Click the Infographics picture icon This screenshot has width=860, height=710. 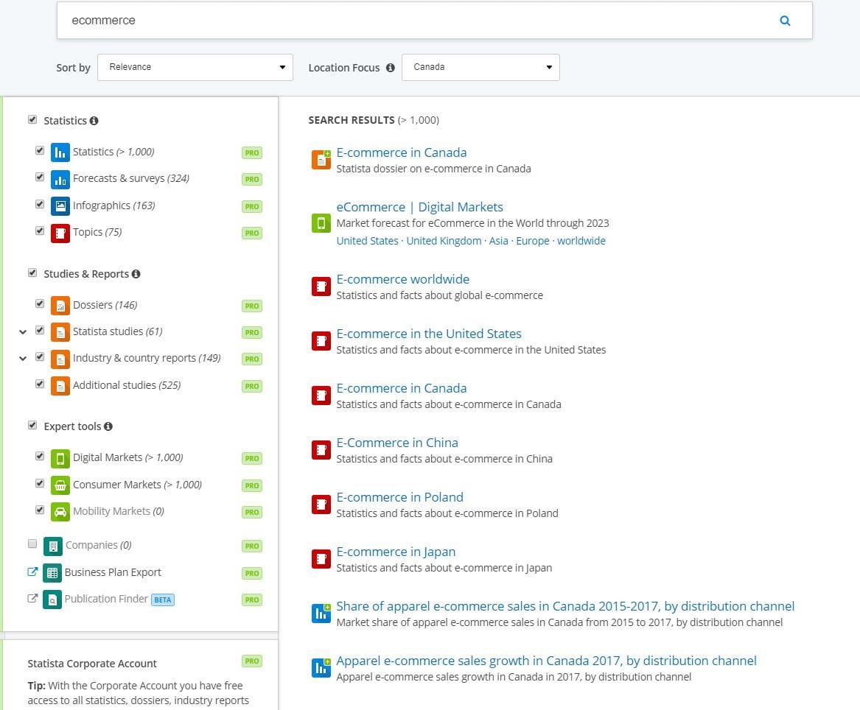tap(60, 205)
